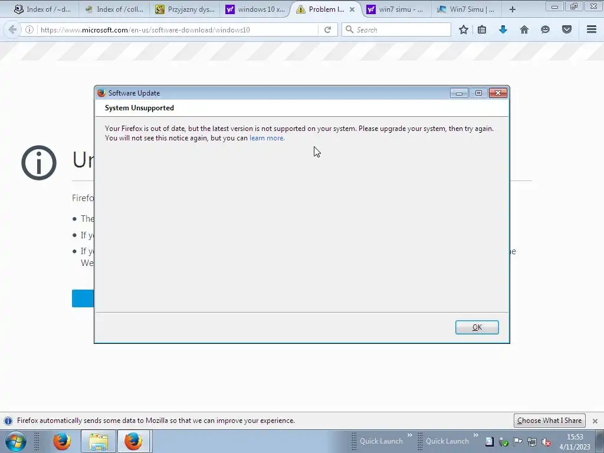The height and width of the screenshot is (453, 604).
Task: Open the network tray icon
Action: click(x=532, y=442)
